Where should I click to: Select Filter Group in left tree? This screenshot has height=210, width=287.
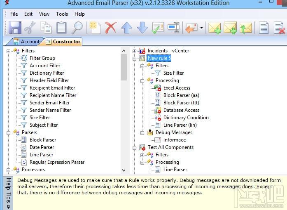[x=42, y=58]
